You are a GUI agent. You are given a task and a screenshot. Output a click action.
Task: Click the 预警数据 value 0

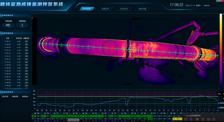(22, 25)
